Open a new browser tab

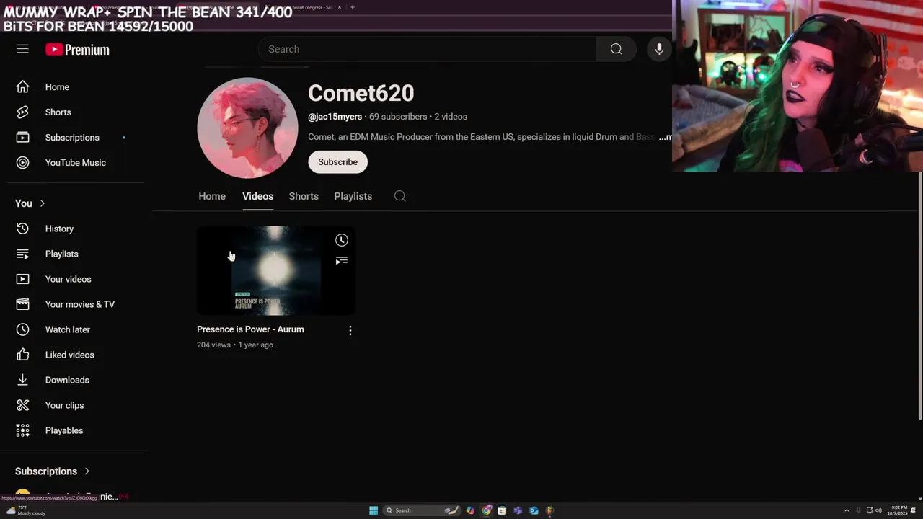point(352,7)
